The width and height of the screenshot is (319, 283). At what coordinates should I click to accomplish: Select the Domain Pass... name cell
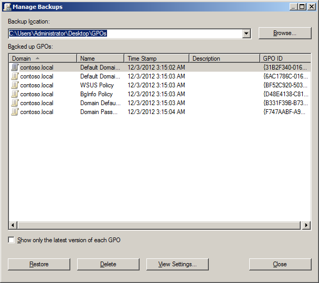pos(99,112)
